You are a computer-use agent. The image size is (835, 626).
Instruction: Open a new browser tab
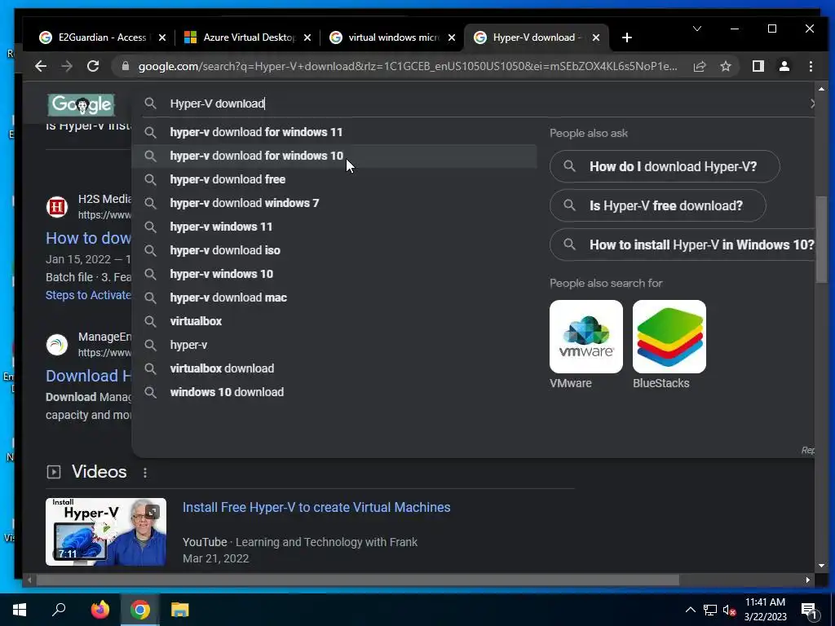[x=627, y=37]
